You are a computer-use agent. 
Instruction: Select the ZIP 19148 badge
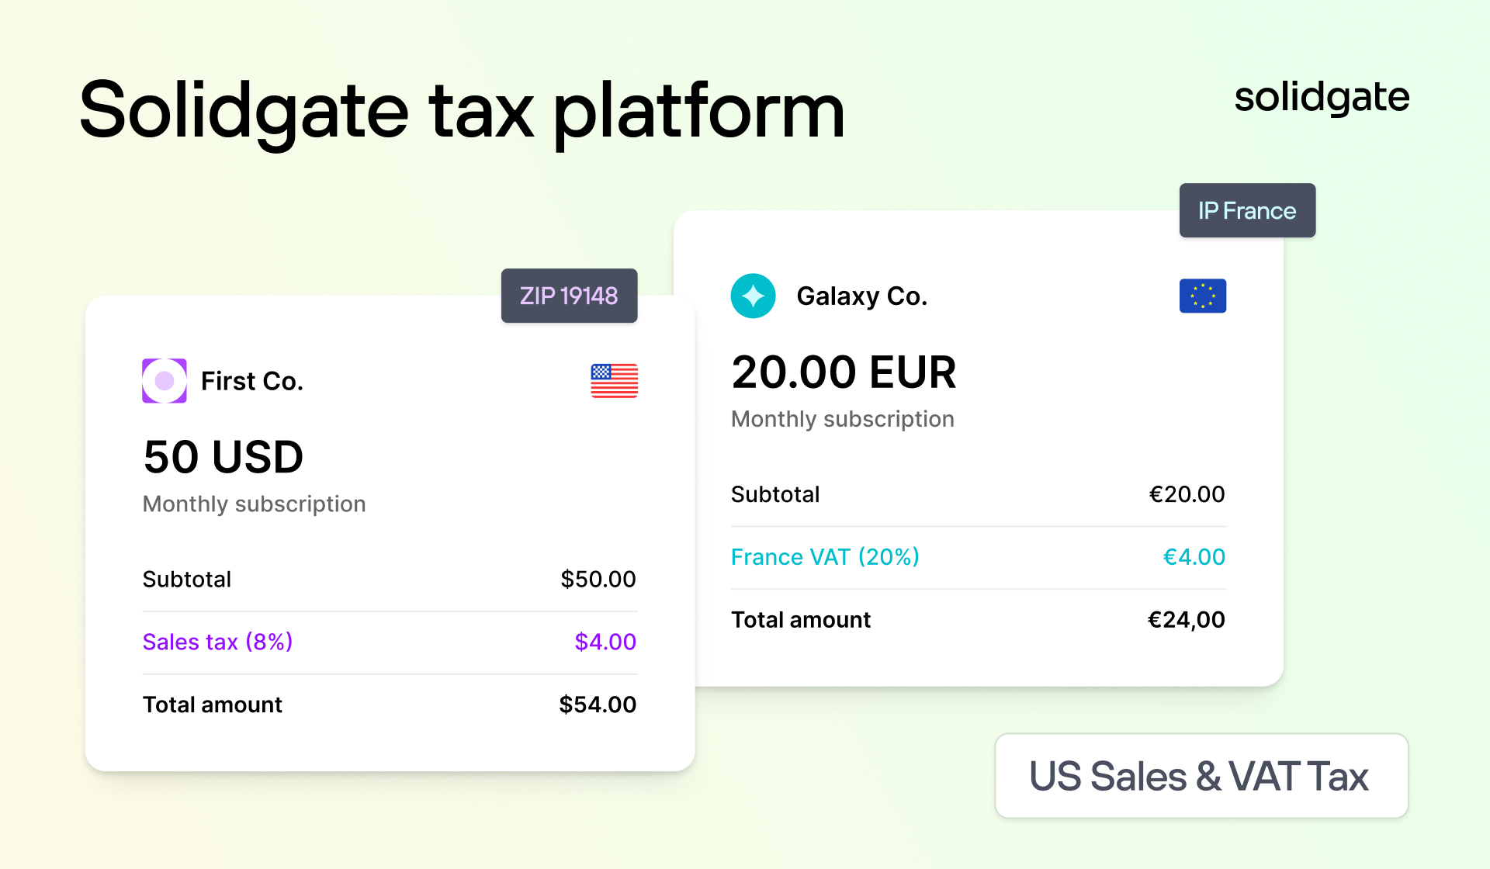pos(569,296)
